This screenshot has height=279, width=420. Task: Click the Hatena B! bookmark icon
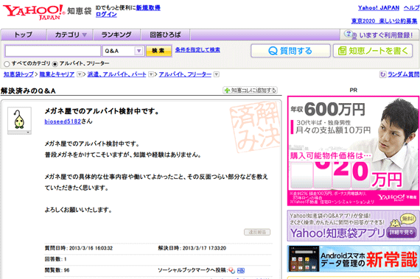click(x=241, y=270)
